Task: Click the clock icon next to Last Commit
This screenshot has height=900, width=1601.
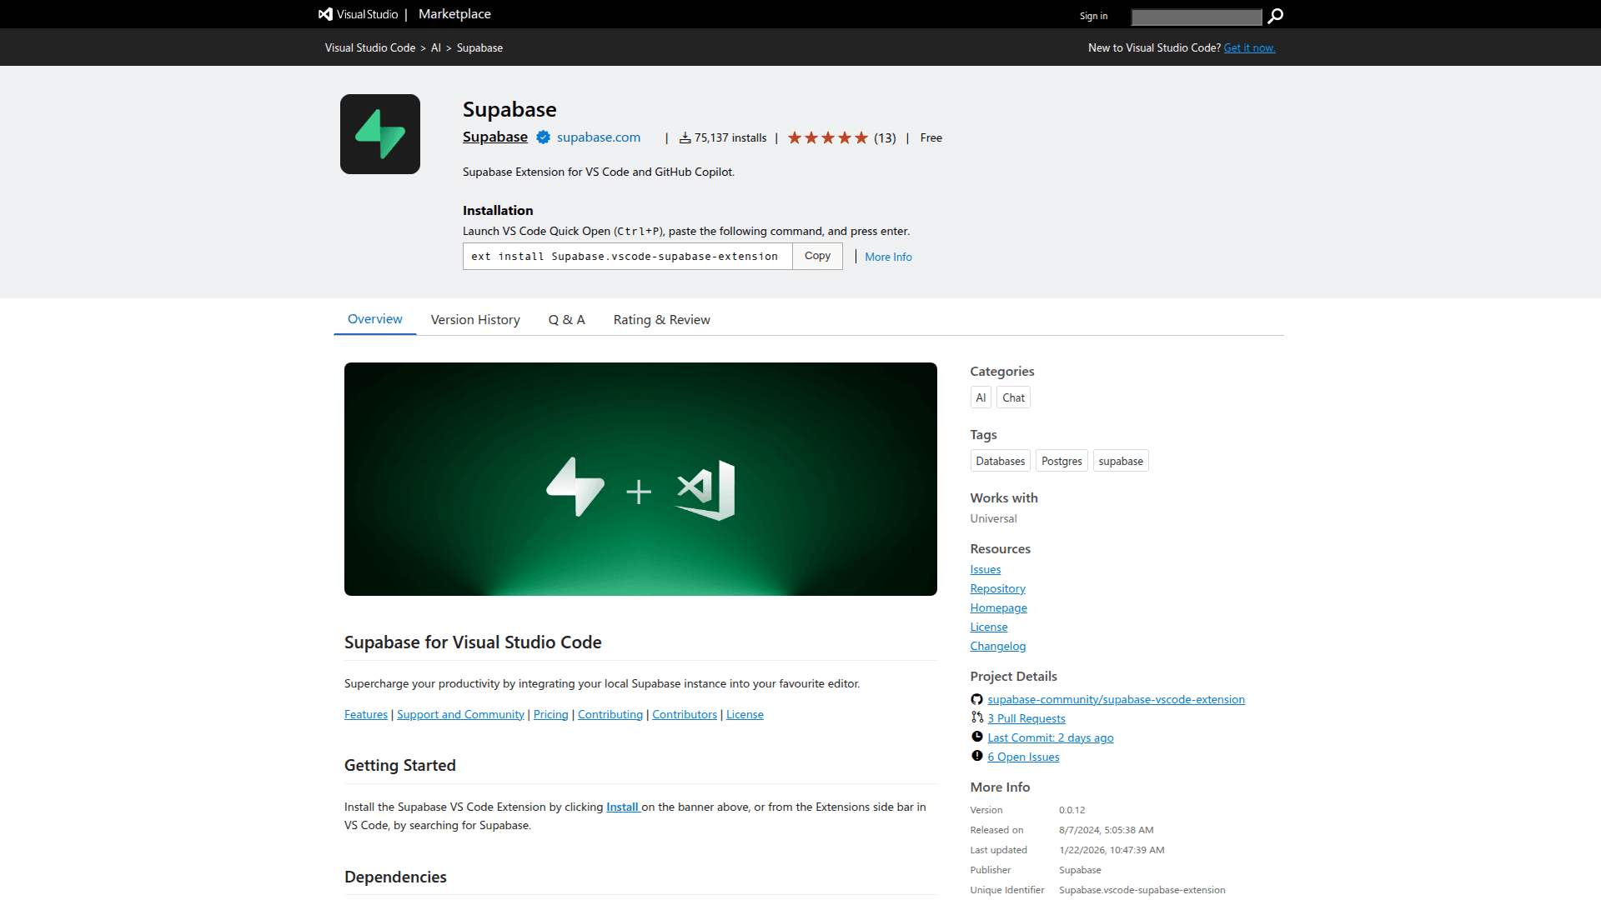Action: [976, 737]
